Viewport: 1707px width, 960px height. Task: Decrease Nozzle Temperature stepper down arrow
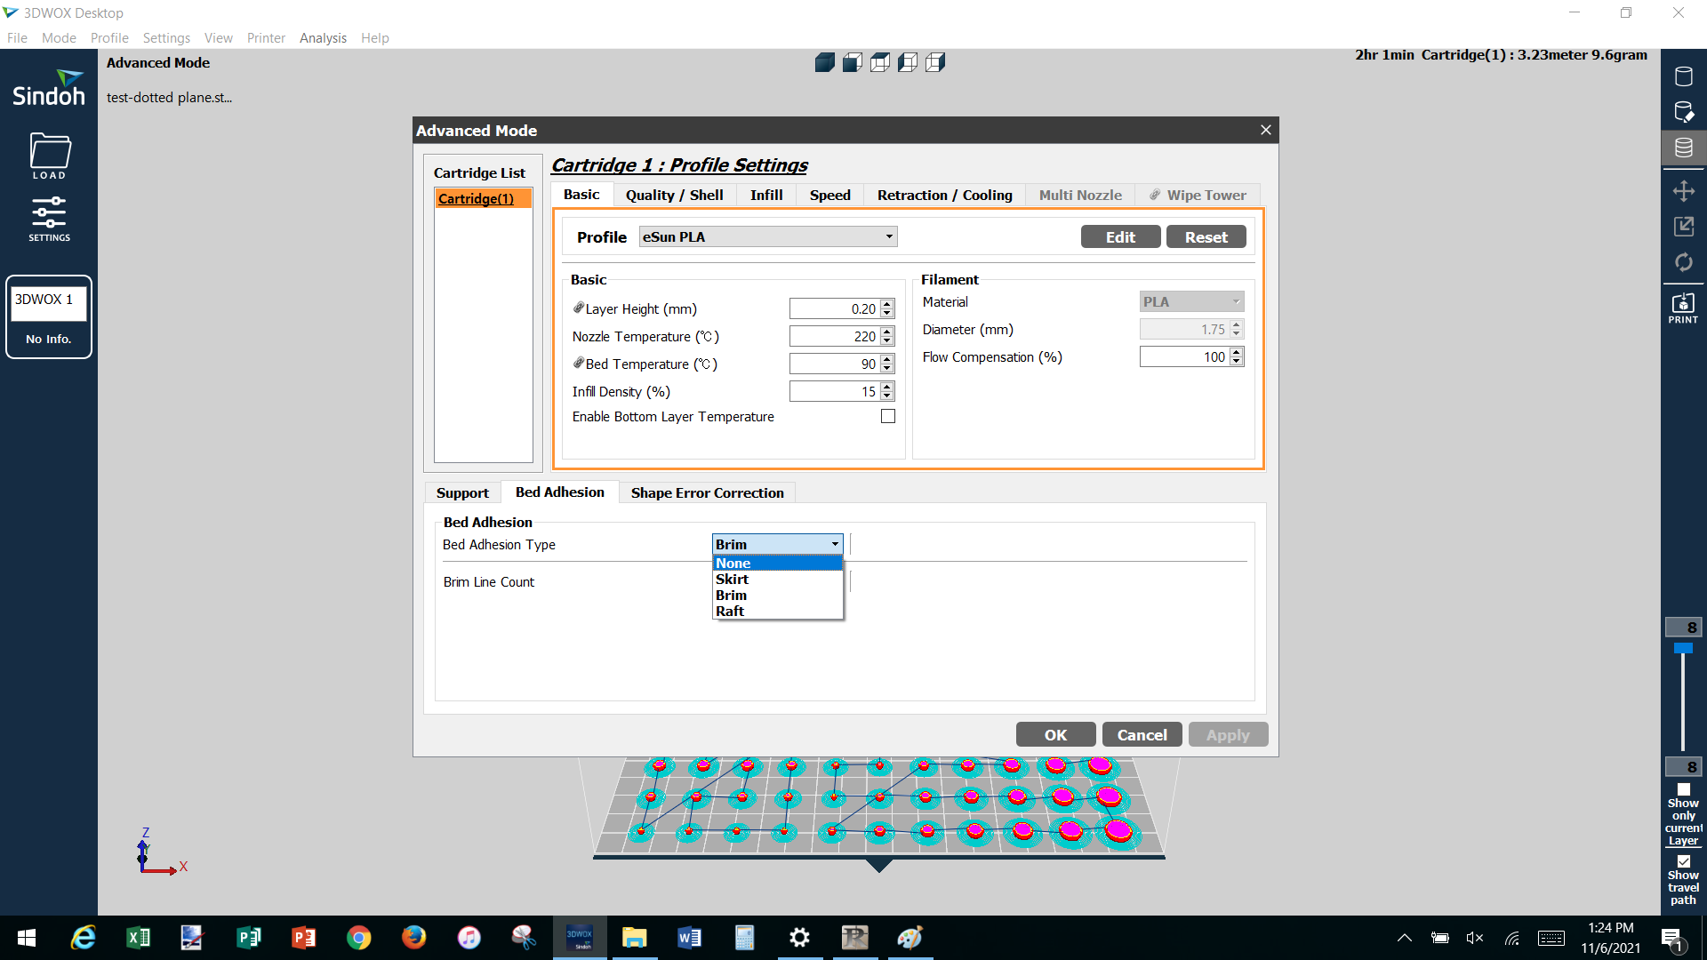pos(887,341)
